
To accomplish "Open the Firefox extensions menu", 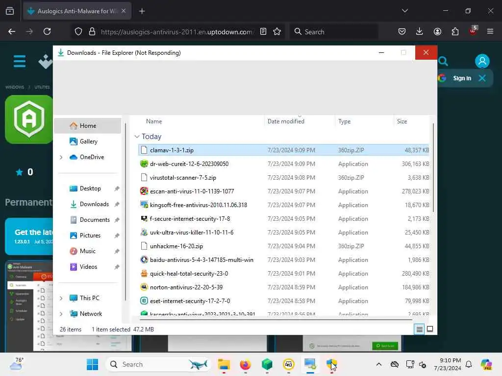I will click(455, 31).
